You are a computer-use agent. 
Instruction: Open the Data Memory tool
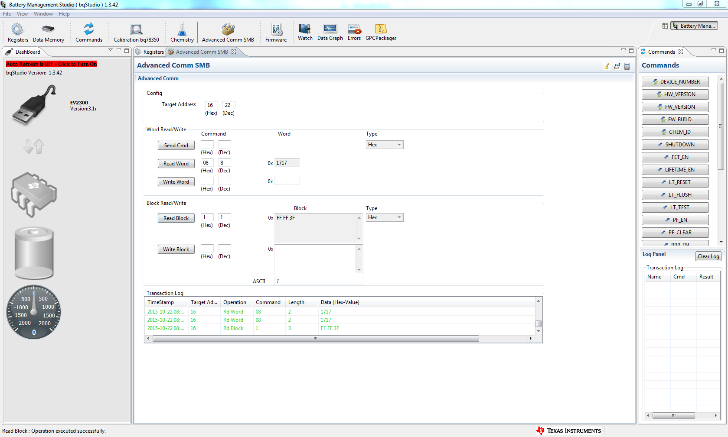coord(48,33)
